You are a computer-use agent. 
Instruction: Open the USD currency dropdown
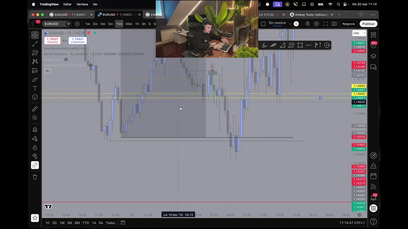[359, 33]
